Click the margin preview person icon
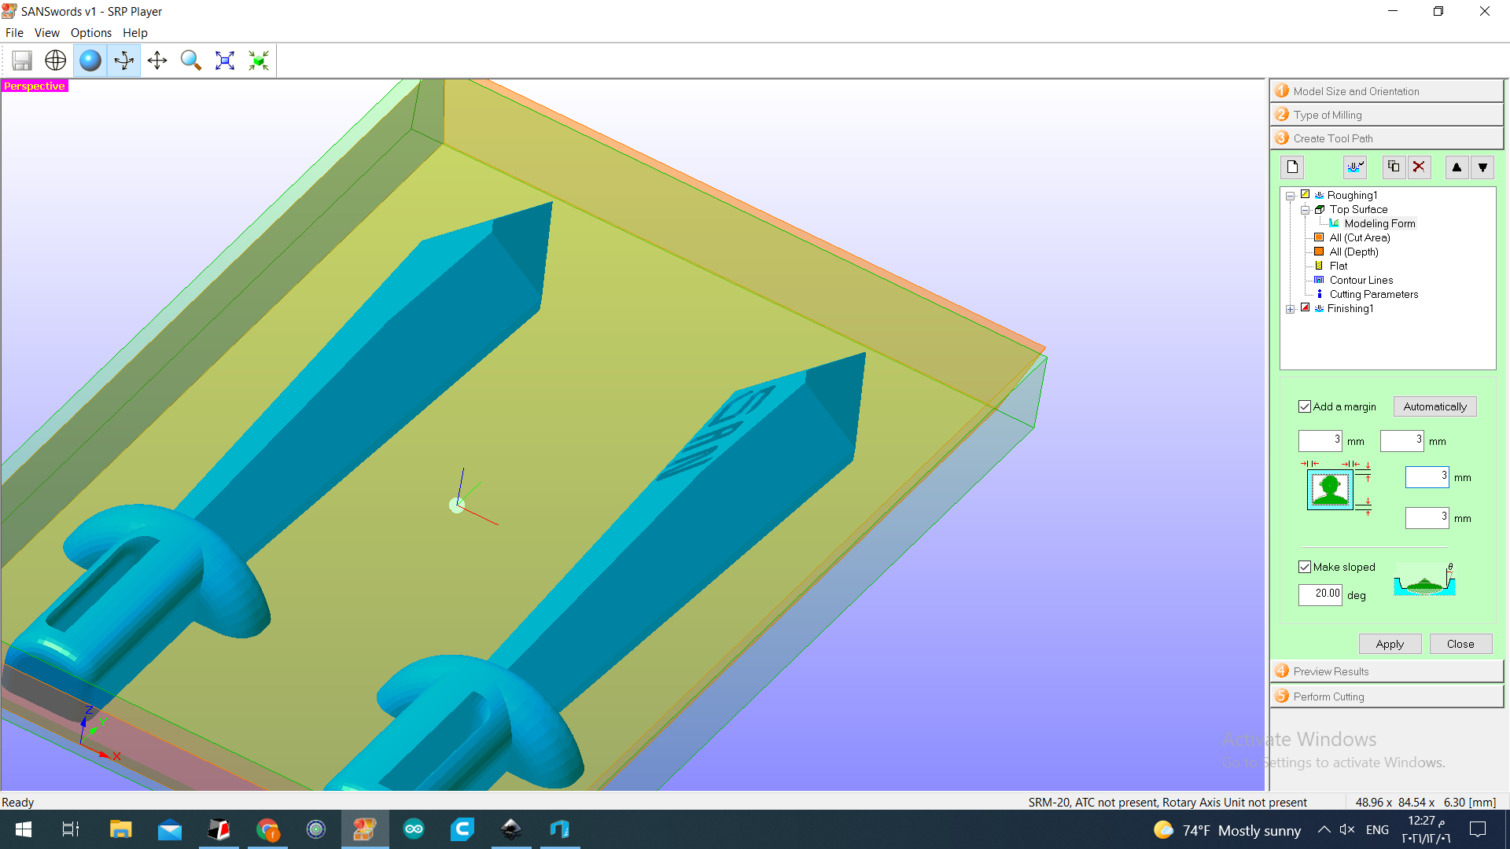 pyautogui.click(x=1330, y=490)
